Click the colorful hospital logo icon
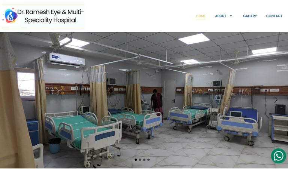Viewport: 288px width, 169px height. 10,16
